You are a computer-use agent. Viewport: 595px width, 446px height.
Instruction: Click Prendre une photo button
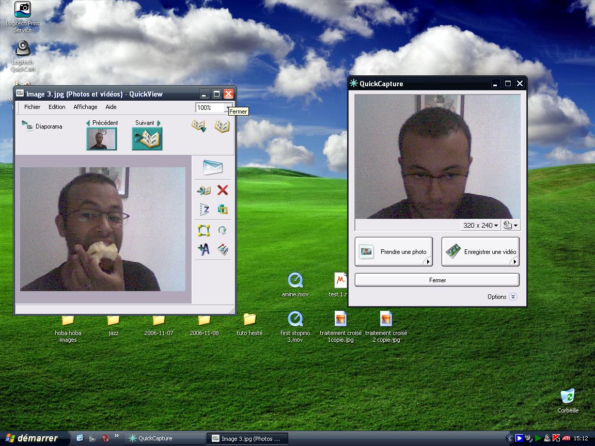pos(394,251)
